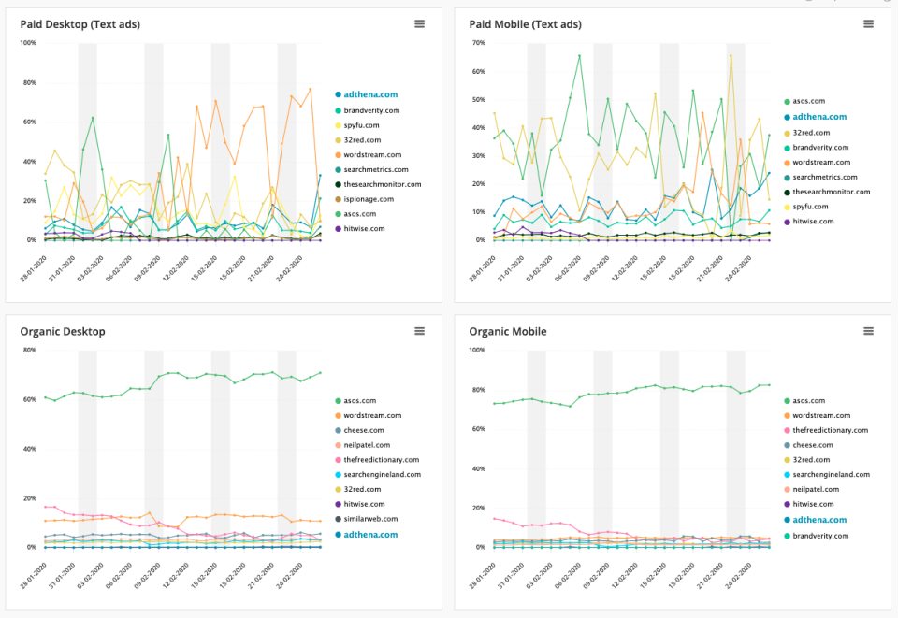Toggle adthena.com series in Paid Desktop legend
Screen dimensions: 898x618
tap(367, 94)
